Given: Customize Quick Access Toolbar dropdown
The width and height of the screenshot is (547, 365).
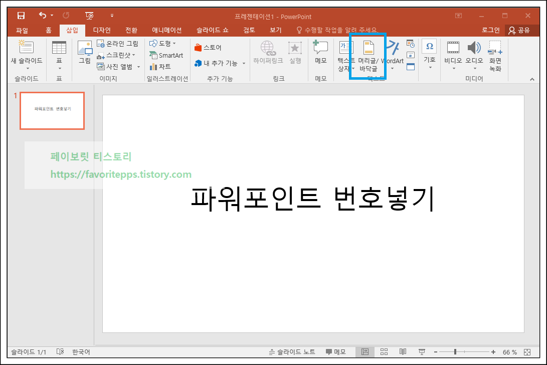Looking at the screenshot, I should click(112, 16).
